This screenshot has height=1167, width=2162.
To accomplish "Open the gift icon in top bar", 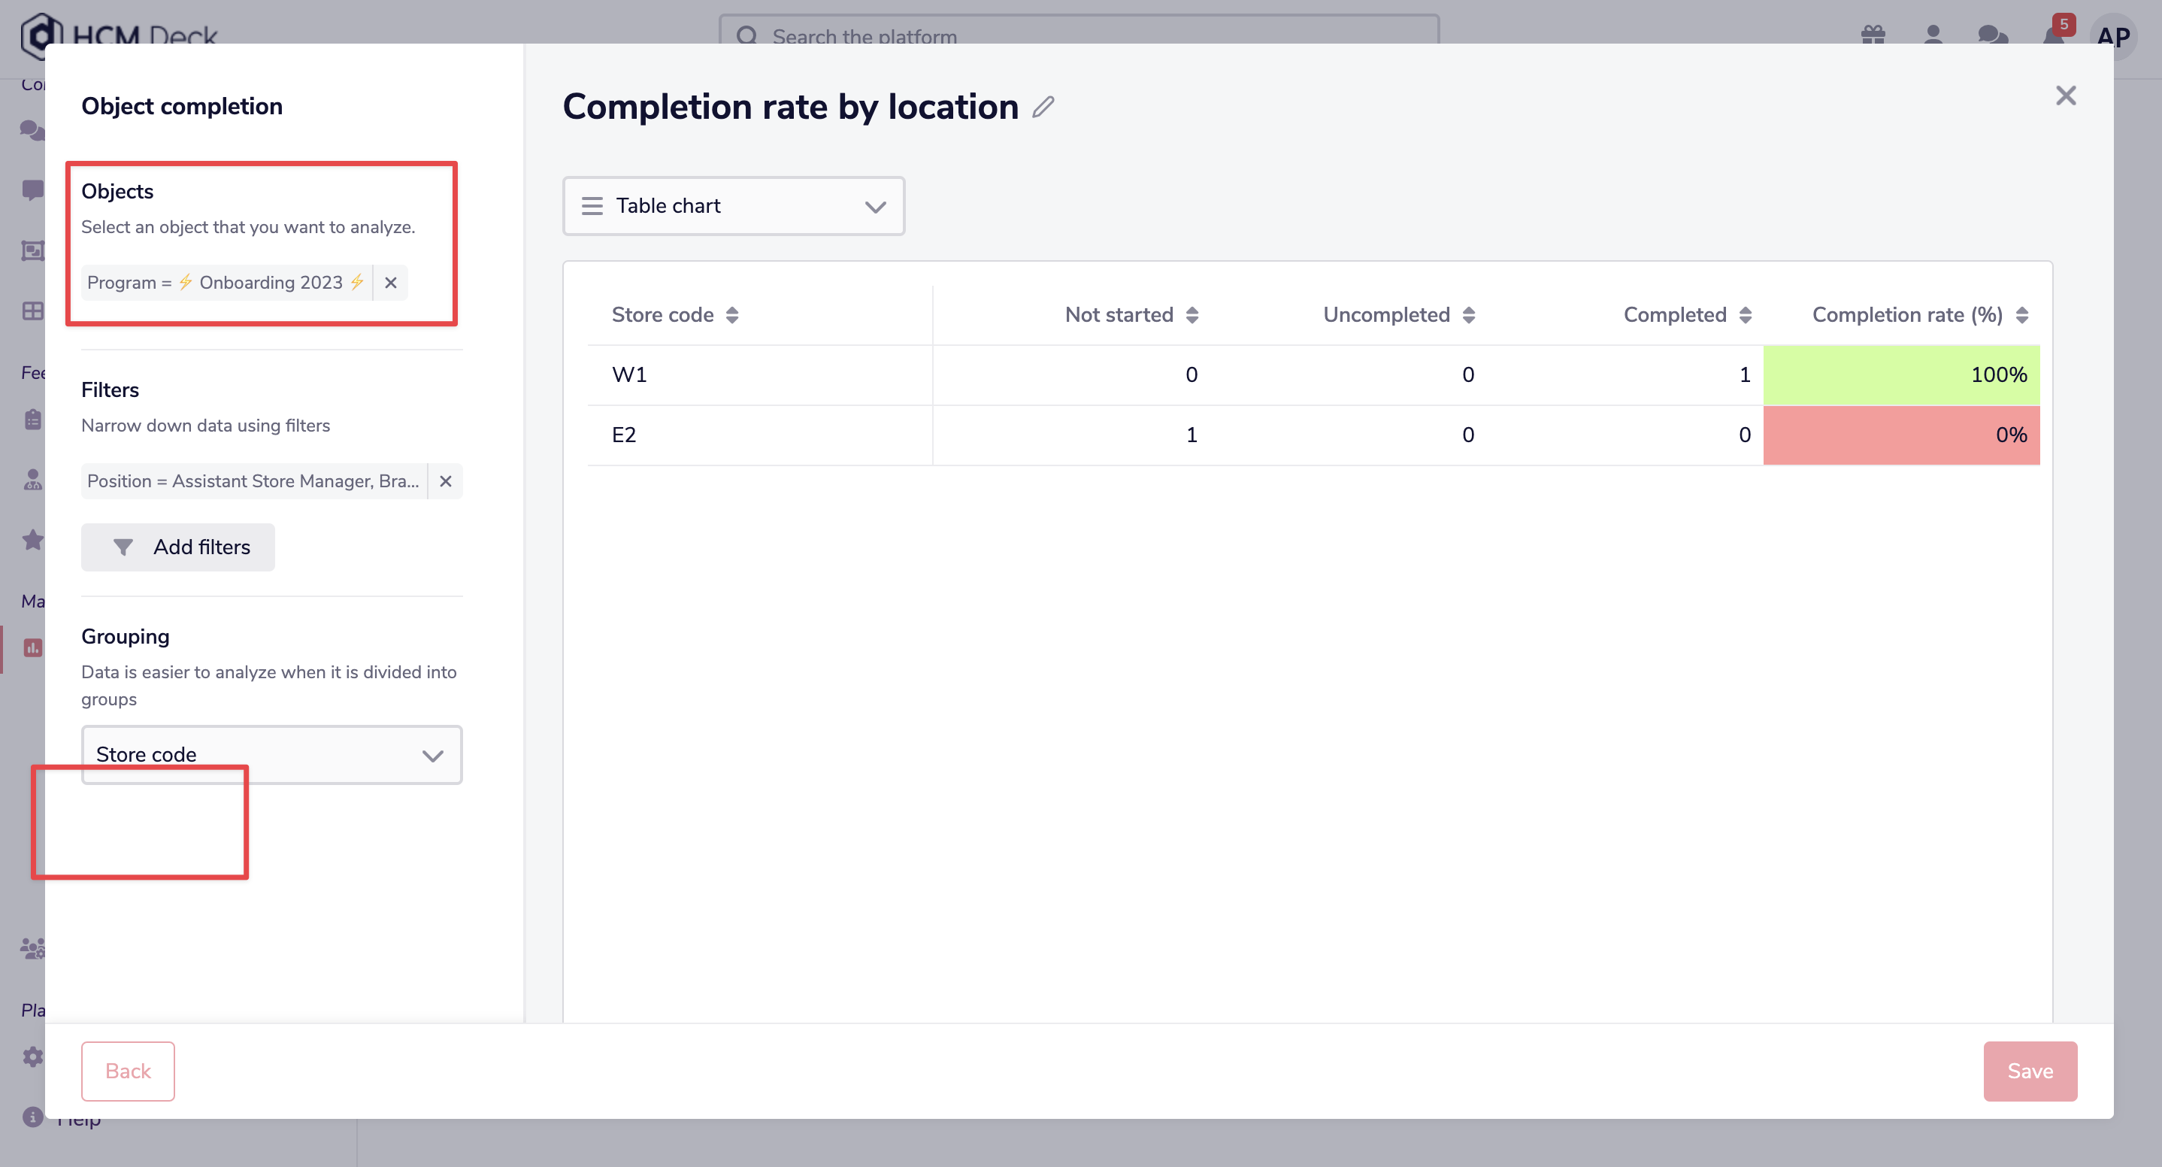I will [x=1873, y=35].
